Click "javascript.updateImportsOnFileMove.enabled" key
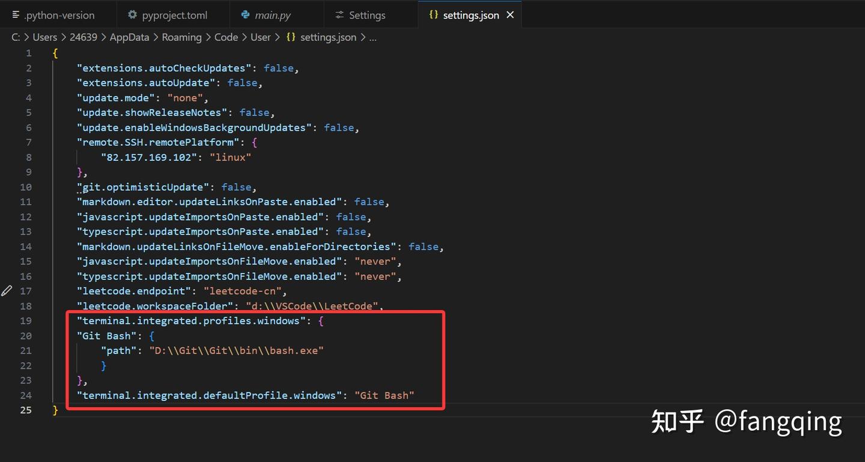Viewport: 865px width, 462px height. 209,262
